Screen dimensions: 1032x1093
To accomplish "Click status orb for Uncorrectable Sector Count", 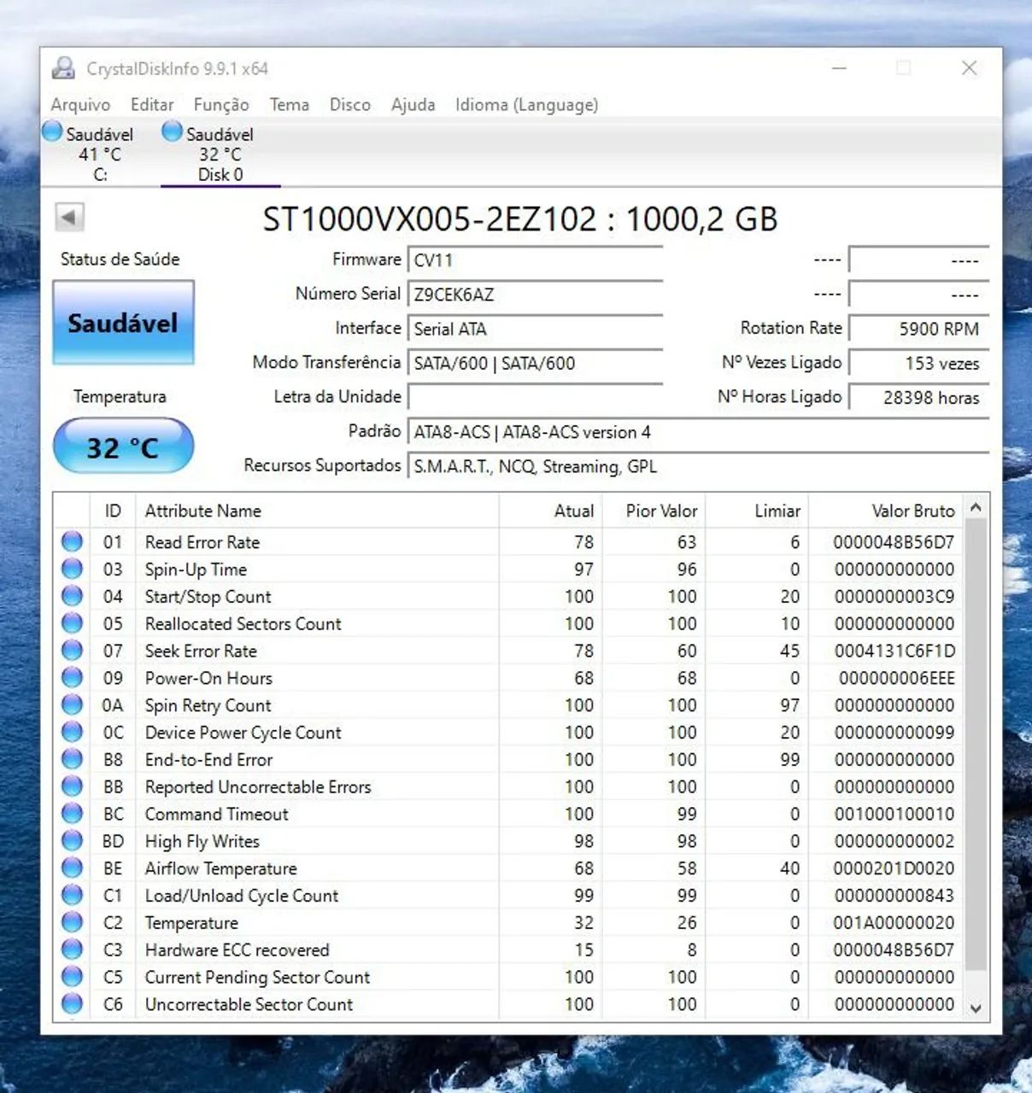I will [72, 1004].
